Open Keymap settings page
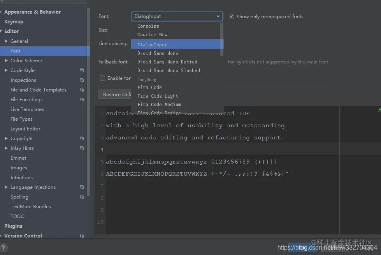This screenshot has width=381, height=255. 14,22
